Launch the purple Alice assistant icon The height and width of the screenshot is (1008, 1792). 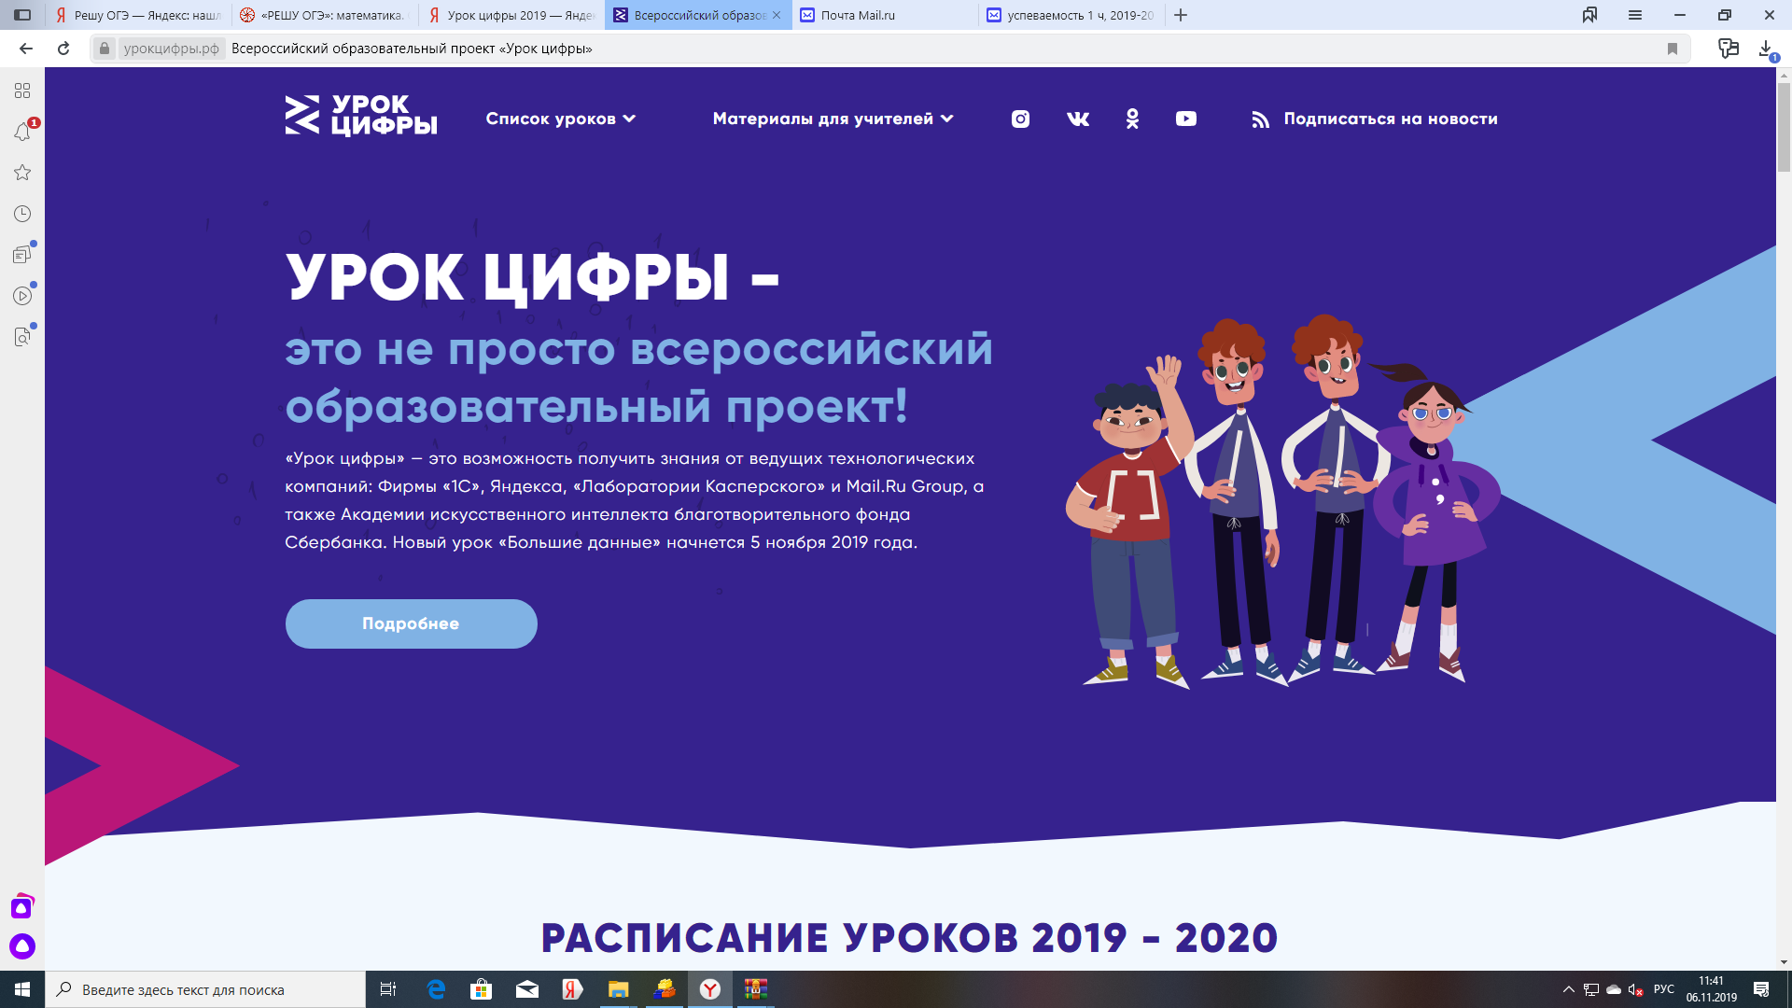[x=22, y=946]
